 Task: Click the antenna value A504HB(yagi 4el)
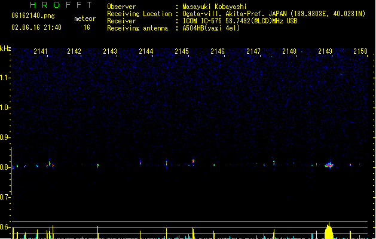coord(211,28)
